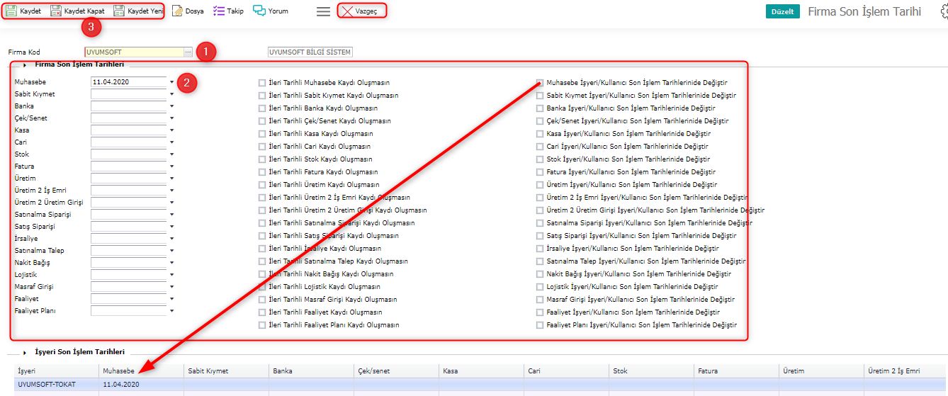Open the Yorum comments icon
Image resolution: width=948 pixels, height=396 pixels.
259,11
